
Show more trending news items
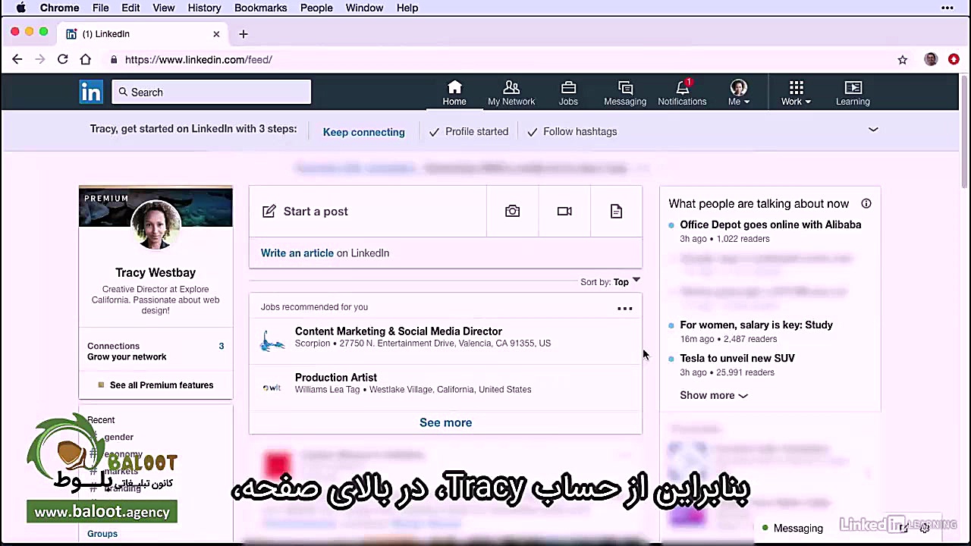click(x=713, y=395)
